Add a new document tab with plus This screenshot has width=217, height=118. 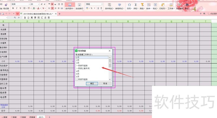tap(59, 14)
